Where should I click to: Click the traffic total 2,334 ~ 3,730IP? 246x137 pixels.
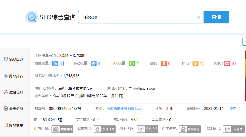[x=72, y=55]
